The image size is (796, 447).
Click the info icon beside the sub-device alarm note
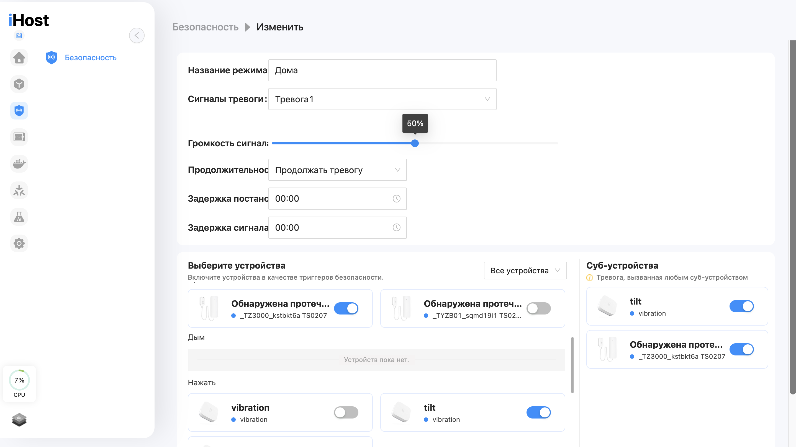(590, 277)
